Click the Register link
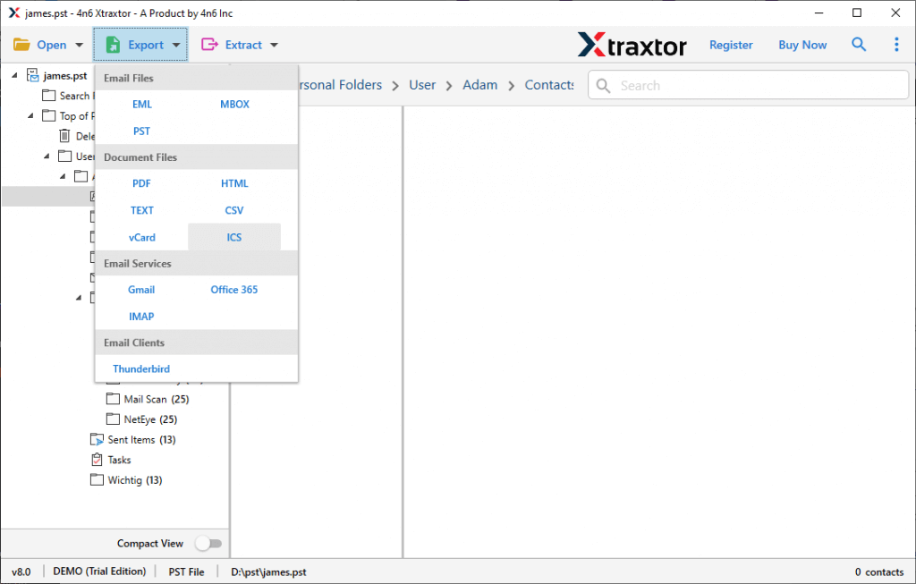The width and height of the screenshot is (916, 584). (x=731, y=44)
